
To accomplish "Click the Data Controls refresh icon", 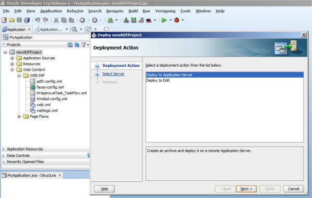I will (88, 155).
